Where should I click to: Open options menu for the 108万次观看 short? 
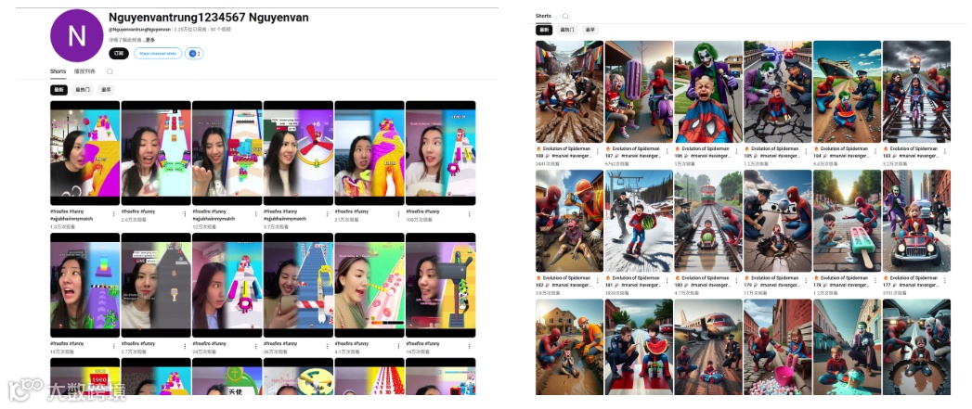[470, 214]
